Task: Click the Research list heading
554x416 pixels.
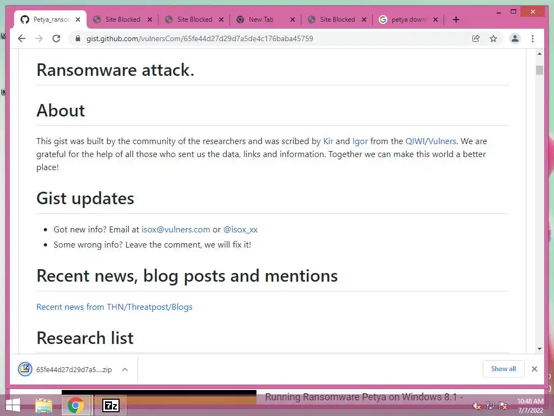Action: [x=85, y=338]
